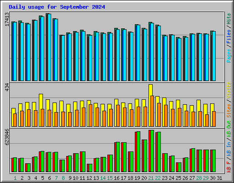Viewport: 234px width, 183px height.
Task: Click the shortest green bar for day 25
Action: tap(180, 167)
